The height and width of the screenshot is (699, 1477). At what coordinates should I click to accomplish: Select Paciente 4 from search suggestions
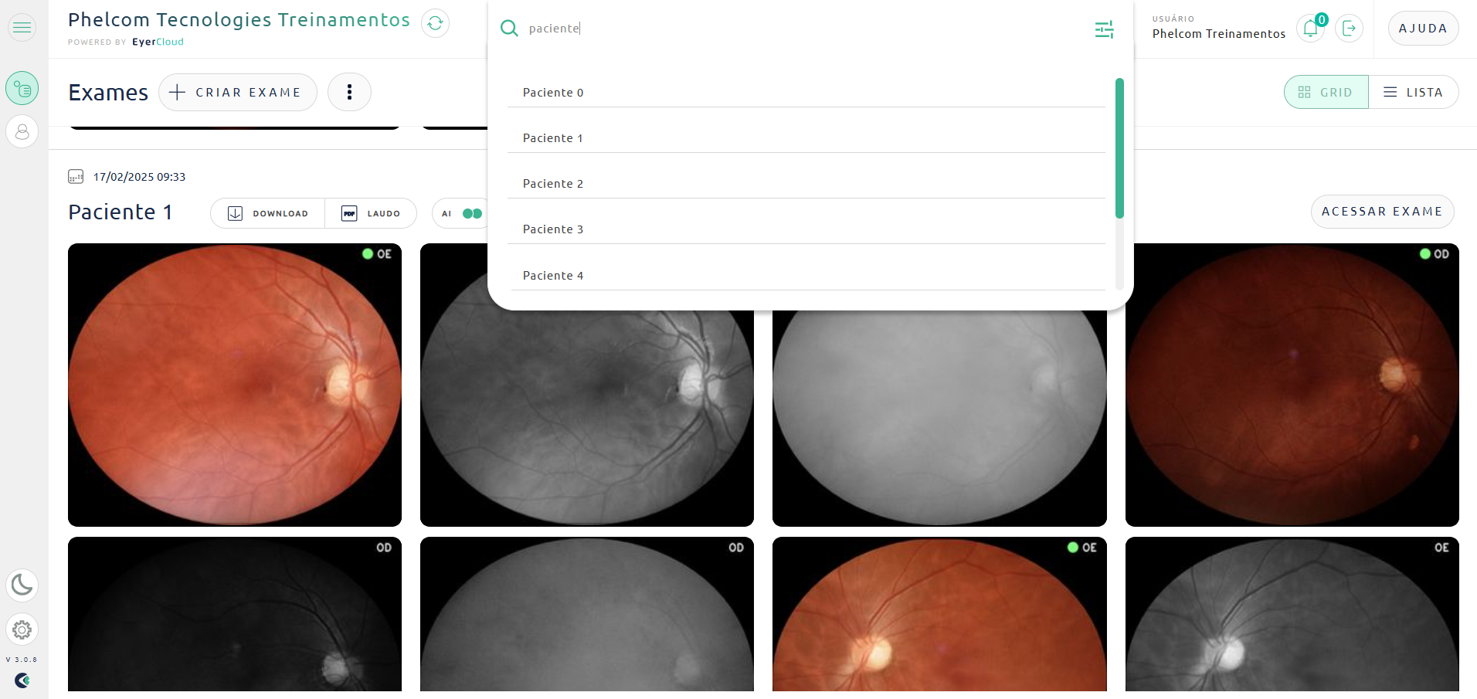(806, 276)
